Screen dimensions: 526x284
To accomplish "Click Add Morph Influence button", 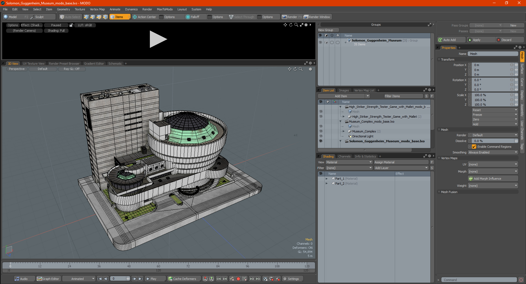I will click(493, 179).
